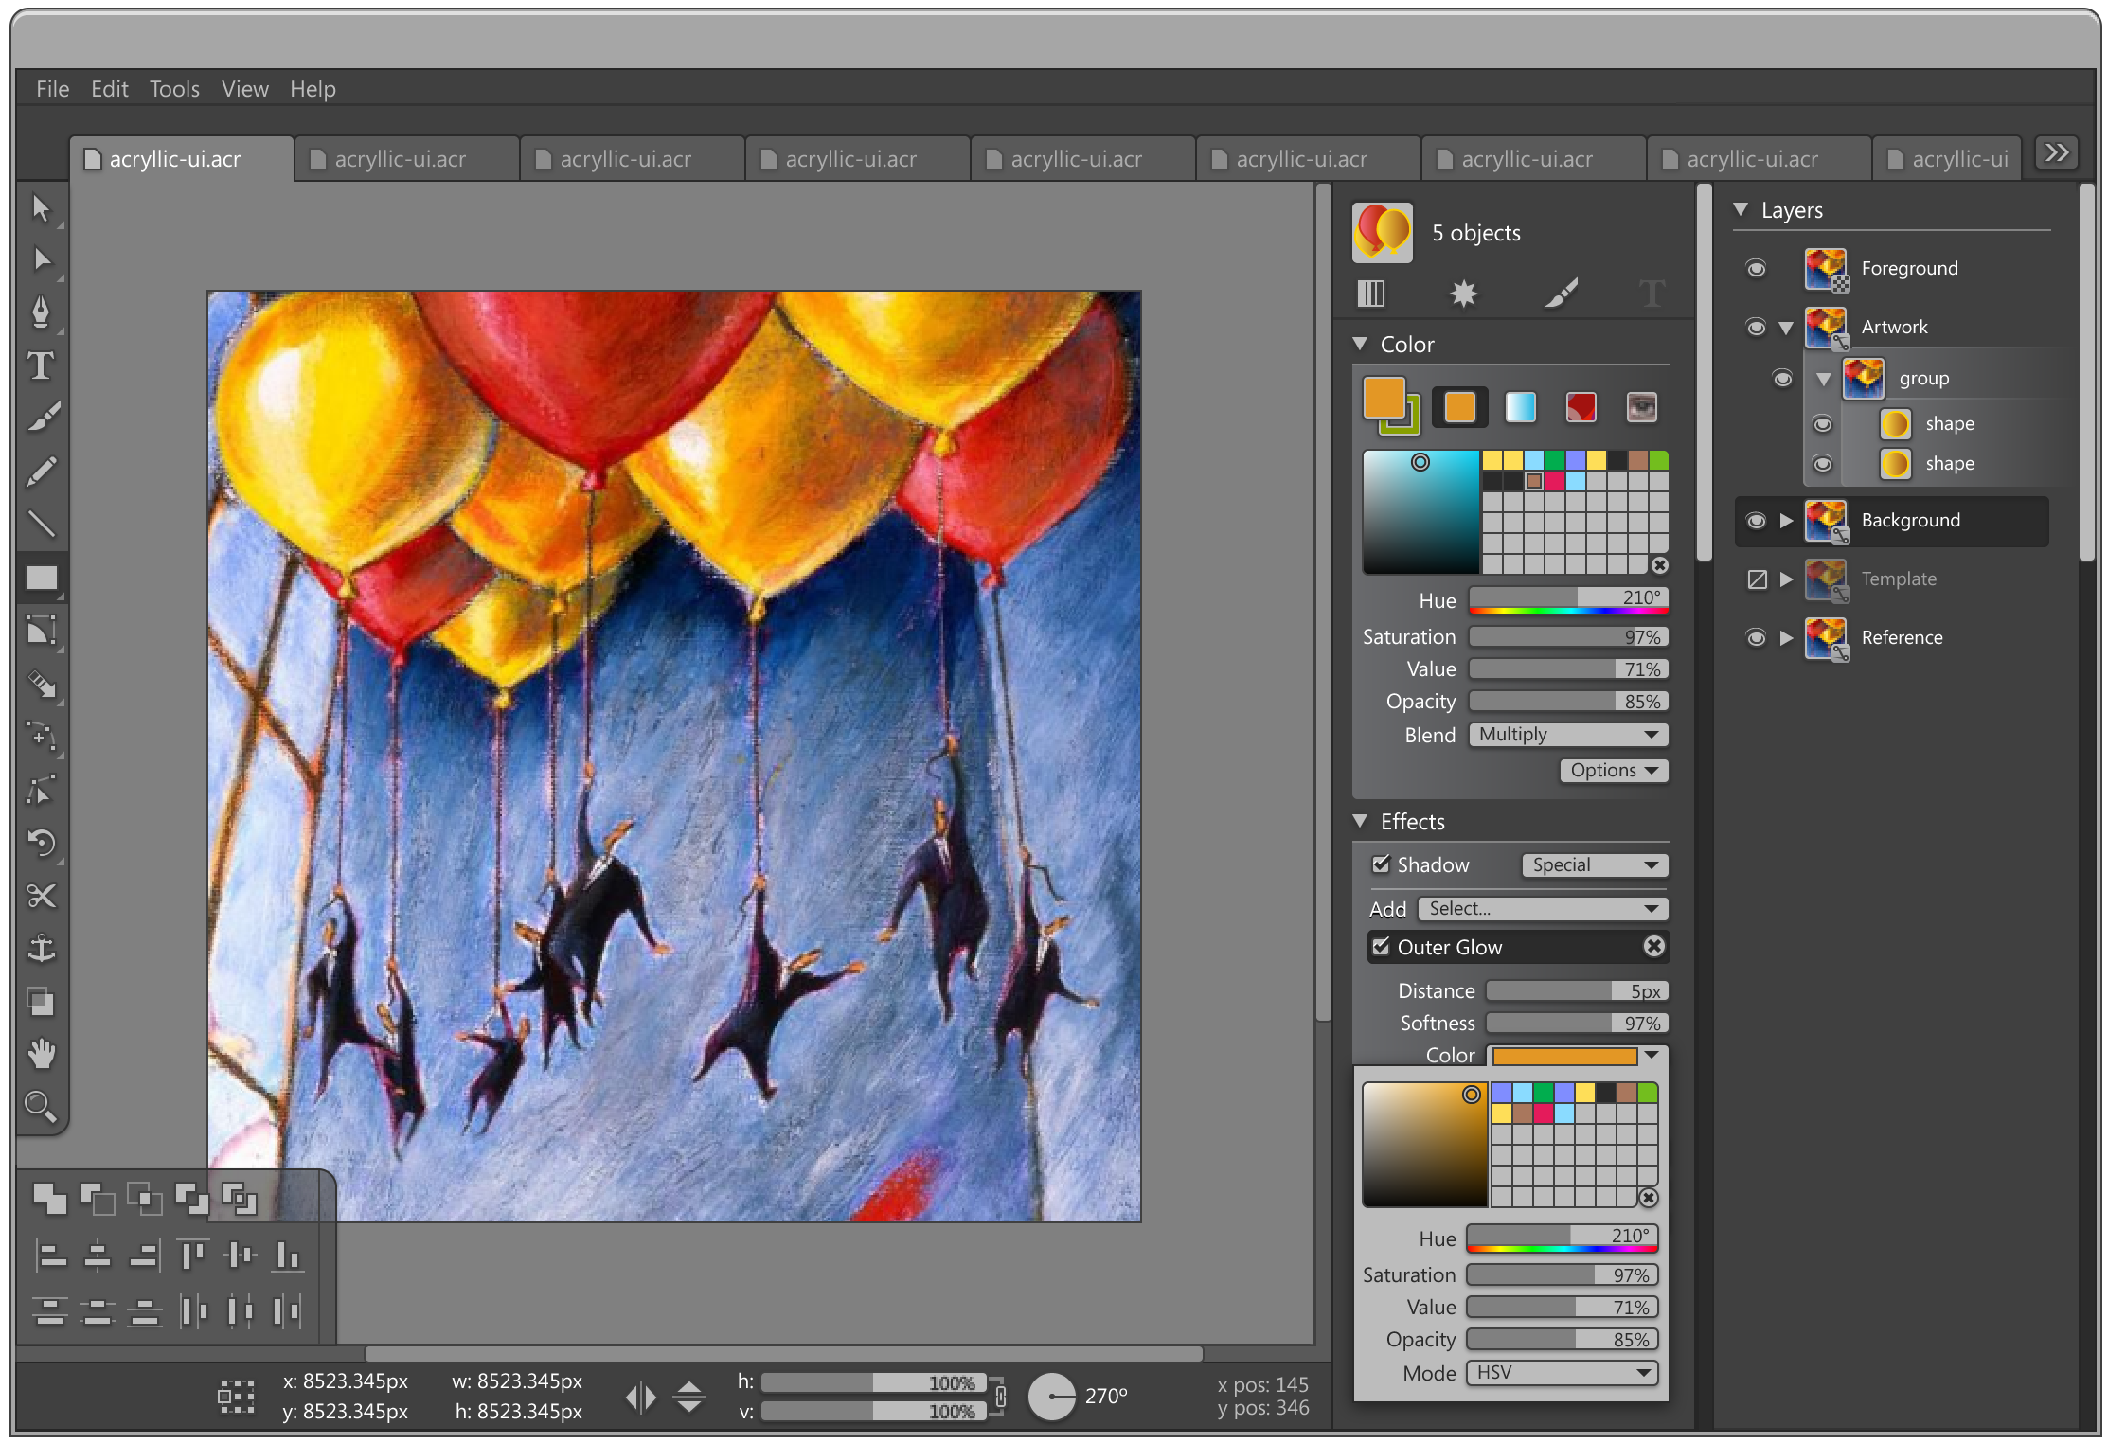Select the Text tool
Viewport: 2108px width, 1443px height.
pos(41,365)
